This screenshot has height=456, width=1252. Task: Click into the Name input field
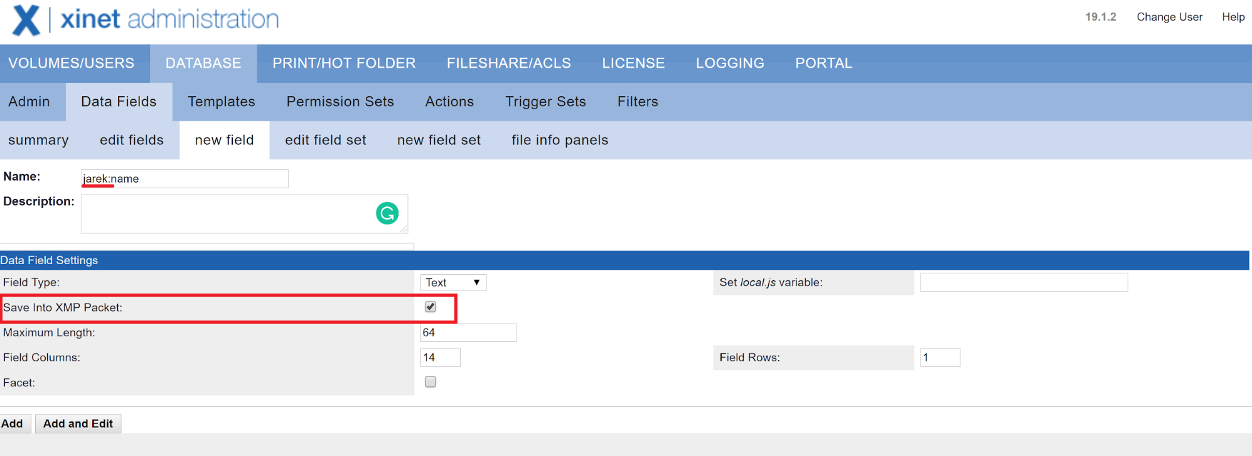(x=185, y=179)
